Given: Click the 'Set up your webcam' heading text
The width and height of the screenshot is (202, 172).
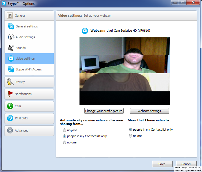Looking at the screenshot, I should (x=97, y=16).
